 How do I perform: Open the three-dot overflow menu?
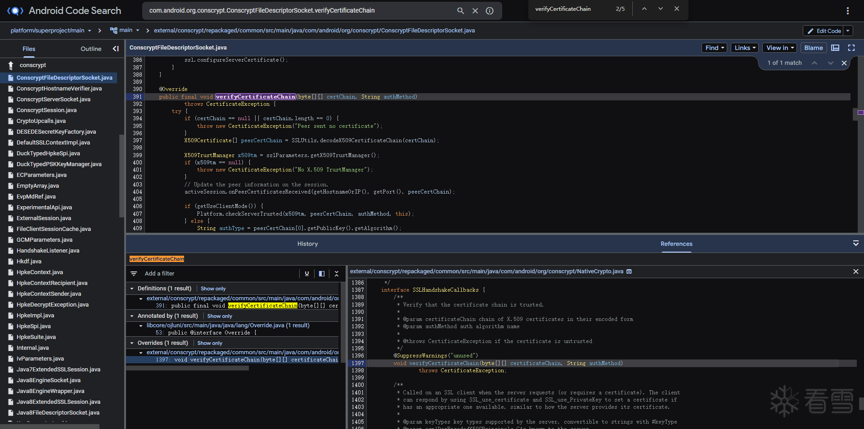[x=847, y=11]
